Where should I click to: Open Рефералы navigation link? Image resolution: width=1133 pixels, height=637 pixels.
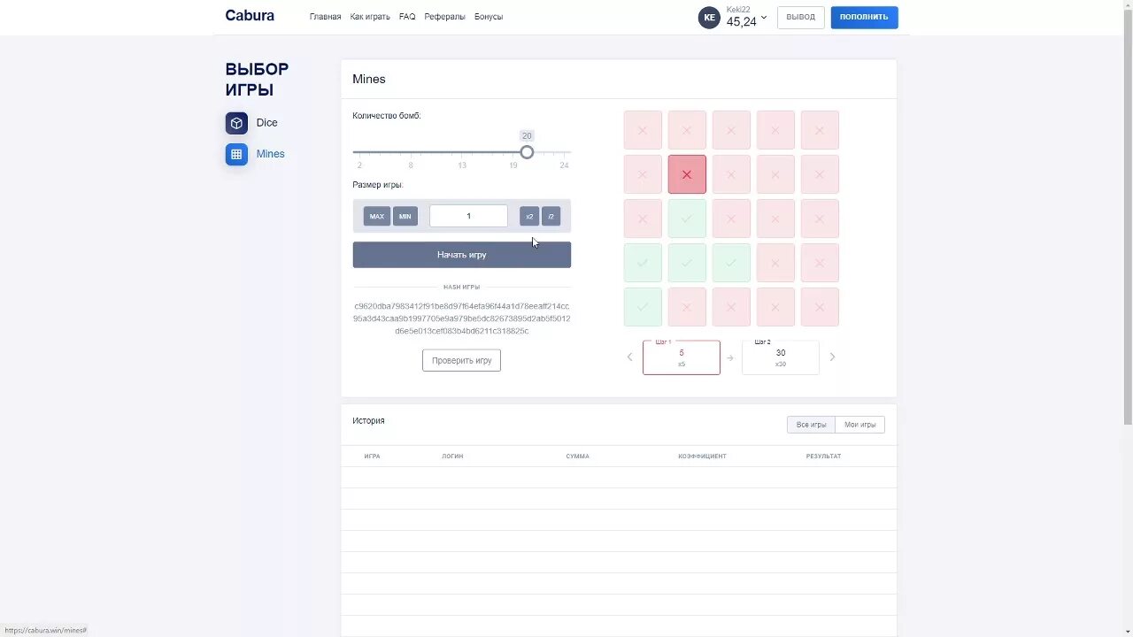click(444, 17)
